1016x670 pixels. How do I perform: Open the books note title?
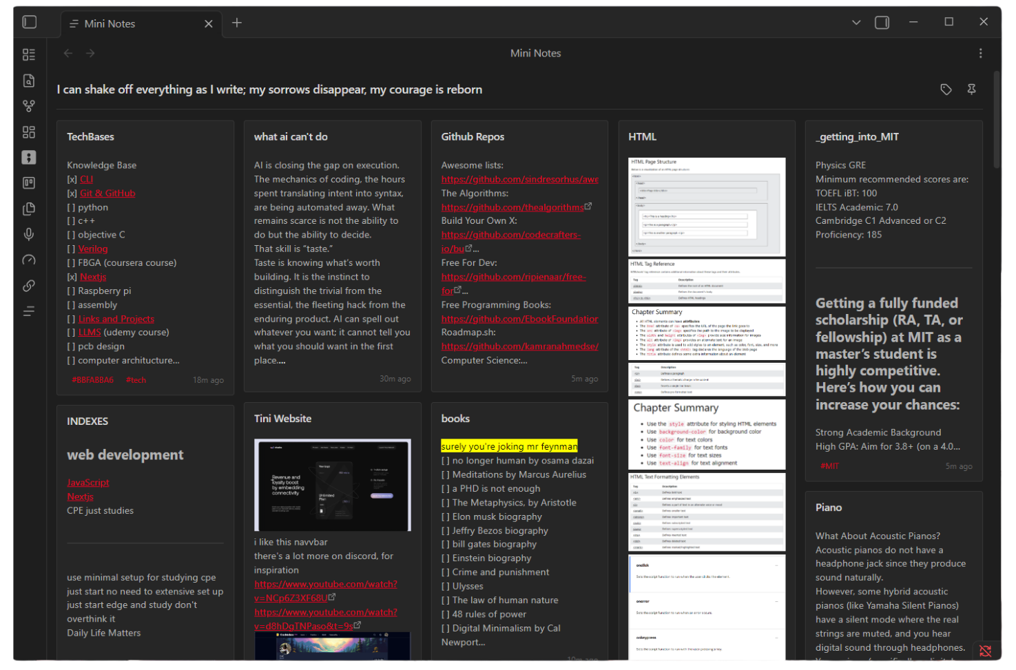455,419
